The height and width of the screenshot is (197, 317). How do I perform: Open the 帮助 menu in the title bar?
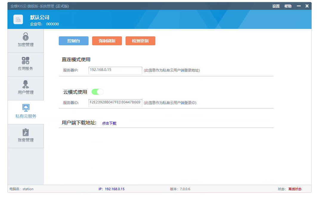coord(288,6)
